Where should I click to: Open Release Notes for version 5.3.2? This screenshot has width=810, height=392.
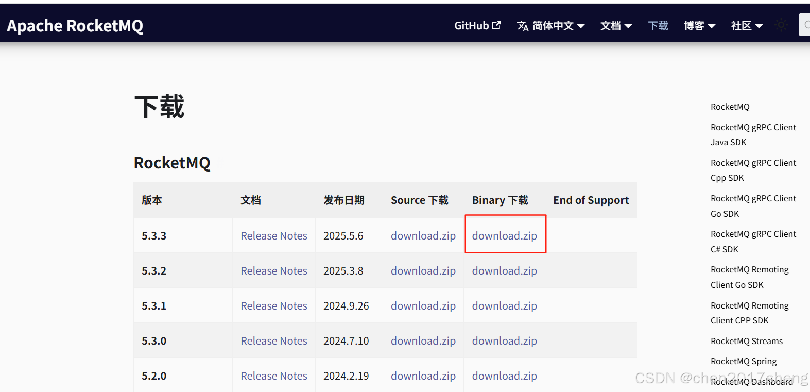point(274,271)
